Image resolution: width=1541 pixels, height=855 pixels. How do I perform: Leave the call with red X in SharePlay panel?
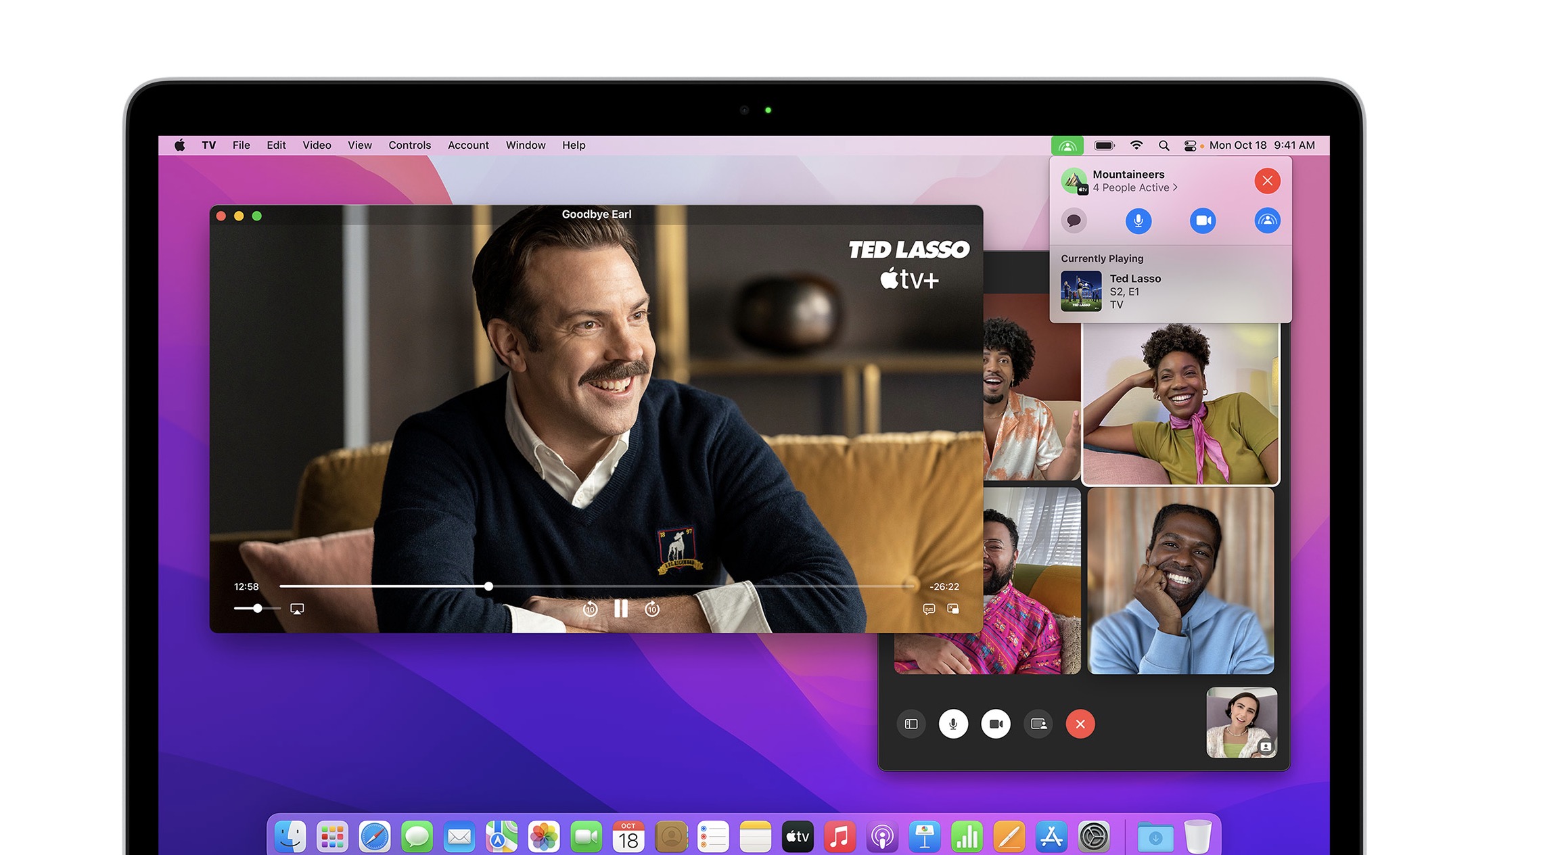point(1267,181)
